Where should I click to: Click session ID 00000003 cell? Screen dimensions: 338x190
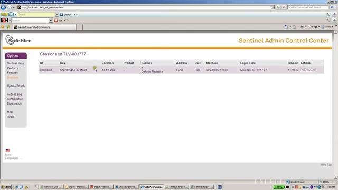(46, 70)
